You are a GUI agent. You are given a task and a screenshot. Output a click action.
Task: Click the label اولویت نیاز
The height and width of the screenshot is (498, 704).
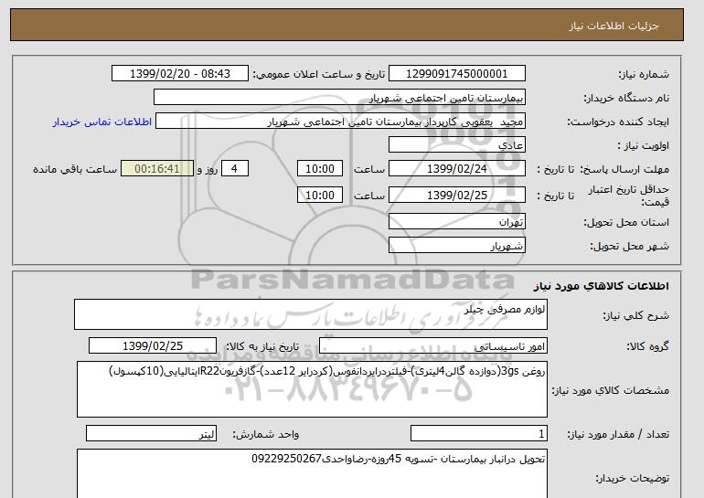click(644, 145)
